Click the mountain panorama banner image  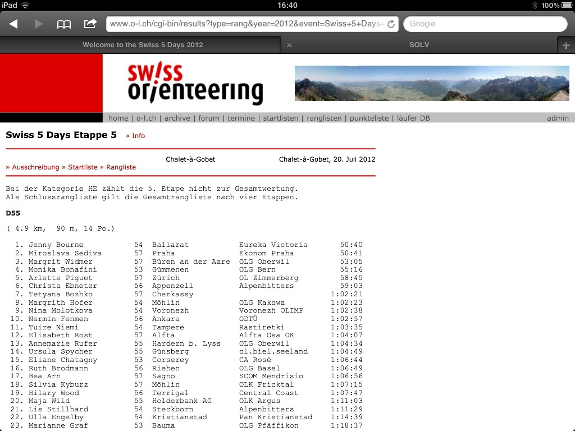tap(431, 83)
